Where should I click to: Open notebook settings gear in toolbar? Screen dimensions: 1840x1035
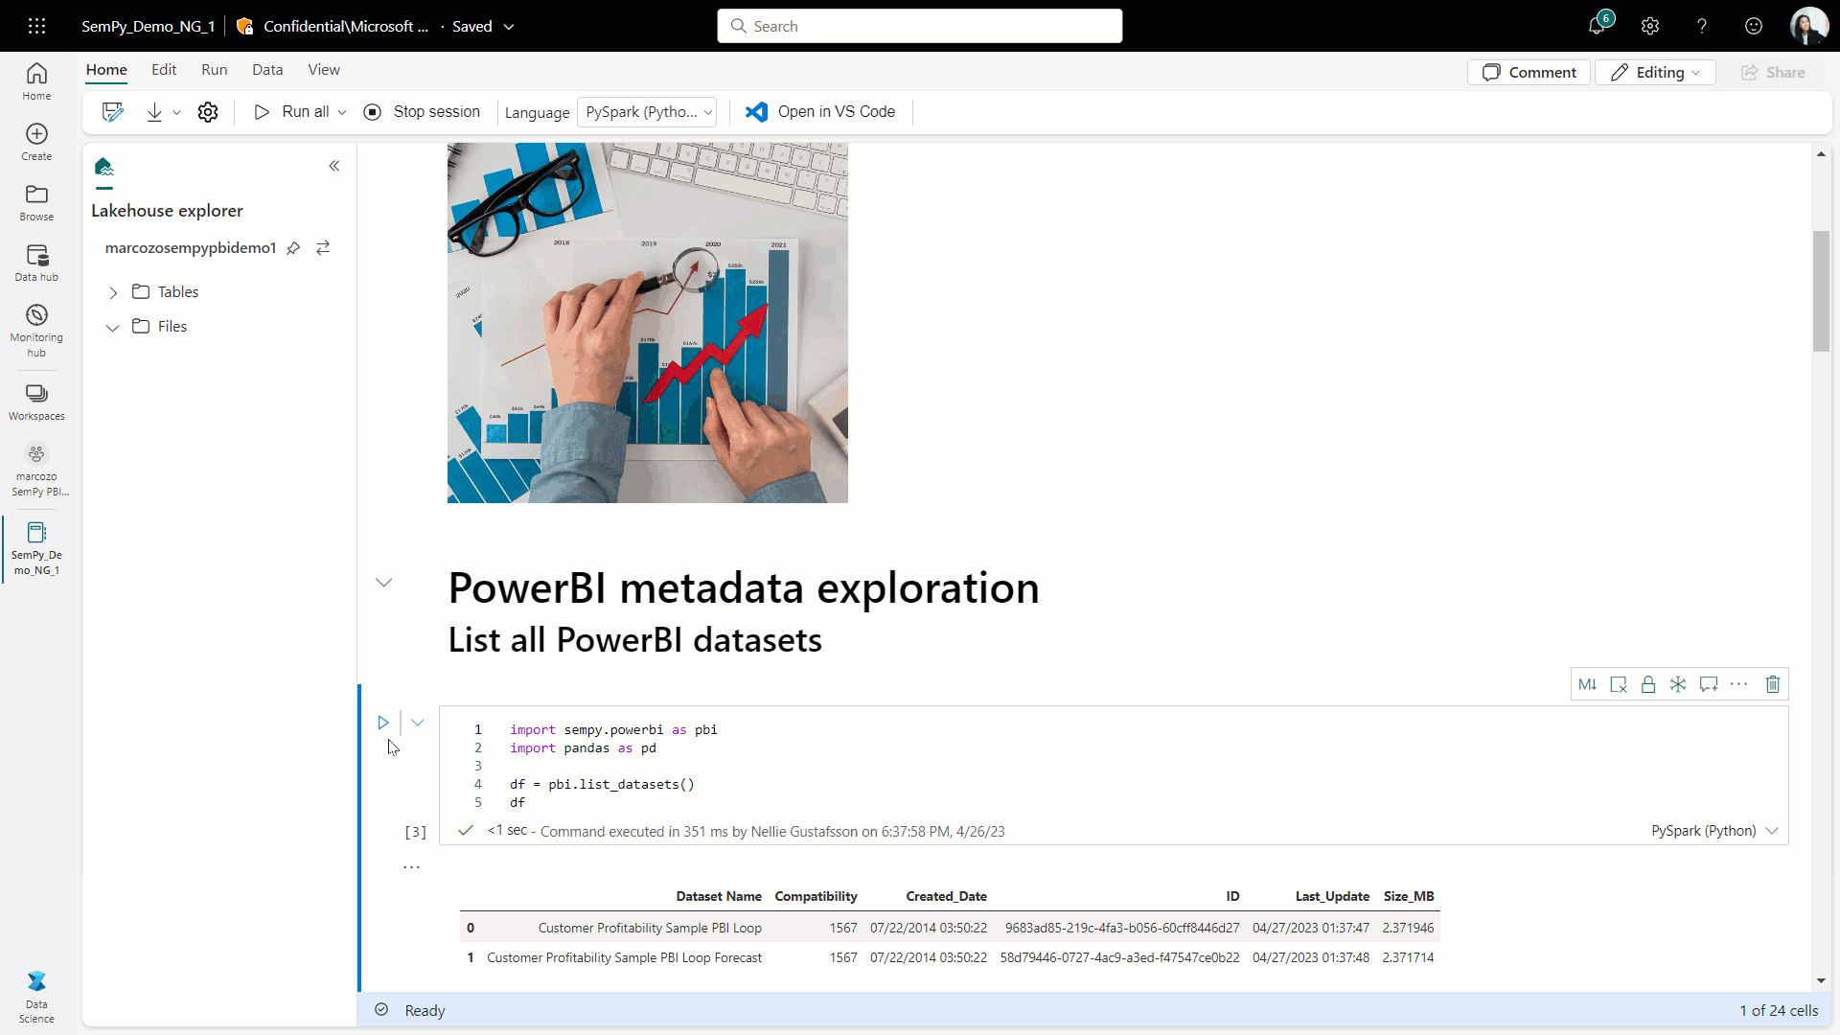pos(208,112)
